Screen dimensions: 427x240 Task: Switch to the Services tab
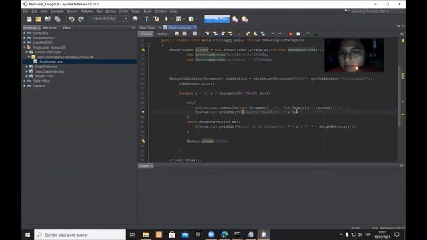(50, 28)
